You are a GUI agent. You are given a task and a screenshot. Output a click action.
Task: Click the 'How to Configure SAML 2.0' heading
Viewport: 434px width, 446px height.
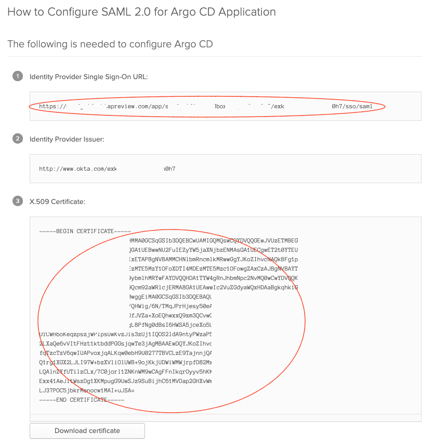click(x=141, y=12)
